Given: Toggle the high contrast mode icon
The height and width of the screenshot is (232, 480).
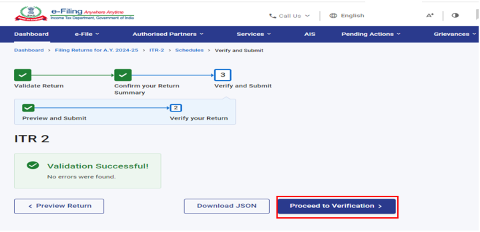Looking at the screenshot, I should pos(455,16).
